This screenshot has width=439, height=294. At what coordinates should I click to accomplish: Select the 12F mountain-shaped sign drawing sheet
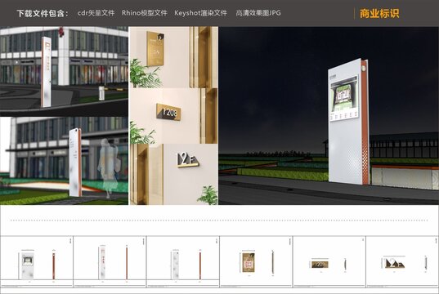[402, 261]
